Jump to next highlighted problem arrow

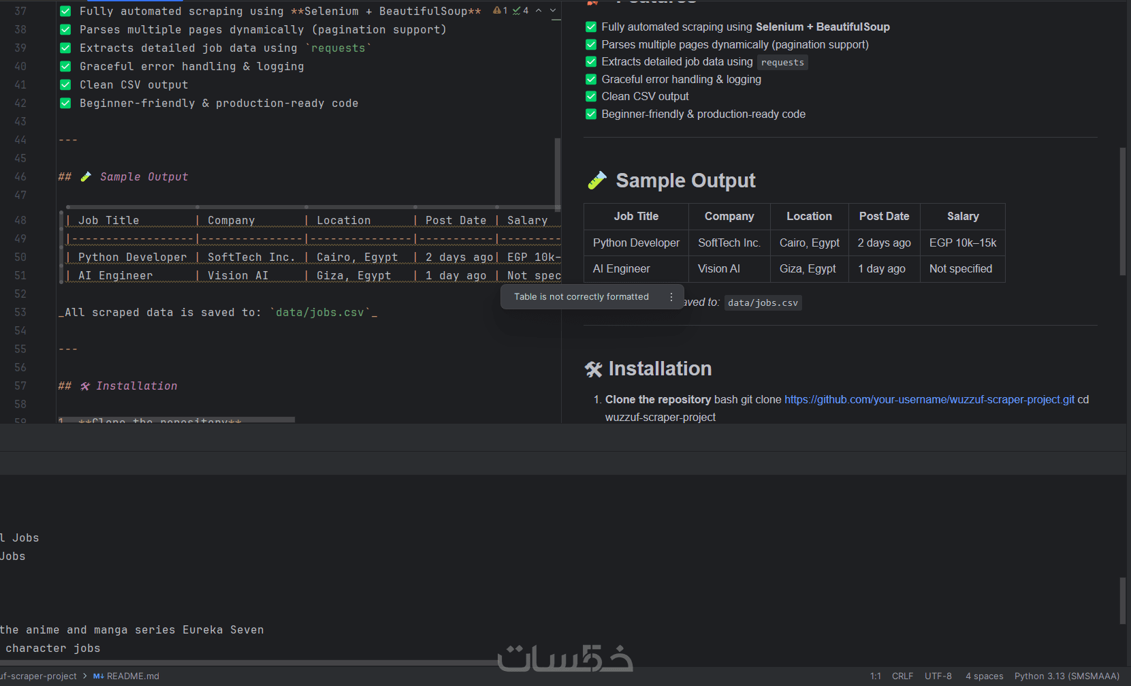pos(553,10)
